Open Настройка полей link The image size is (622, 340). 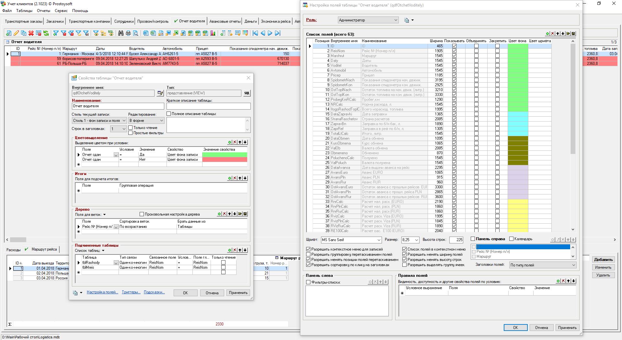102,292
